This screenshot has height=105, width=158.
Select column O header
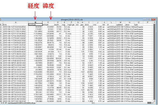coord(138,22)
